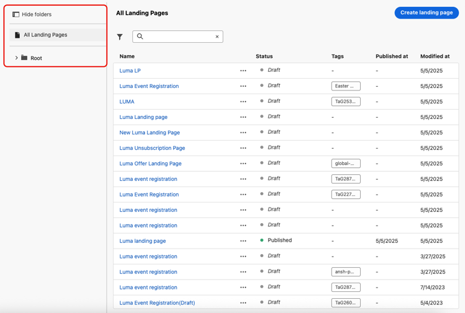Screen dimensions: 465x313
Task: Open the New Luma Landing Page link
Action: [149, 133]
